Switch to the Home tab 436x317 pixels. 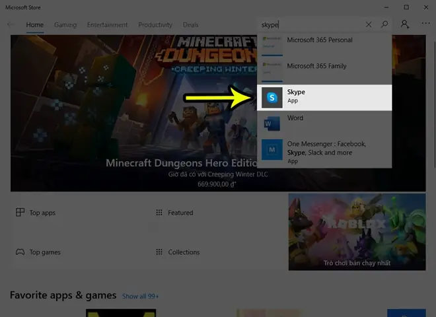(35, 24)
